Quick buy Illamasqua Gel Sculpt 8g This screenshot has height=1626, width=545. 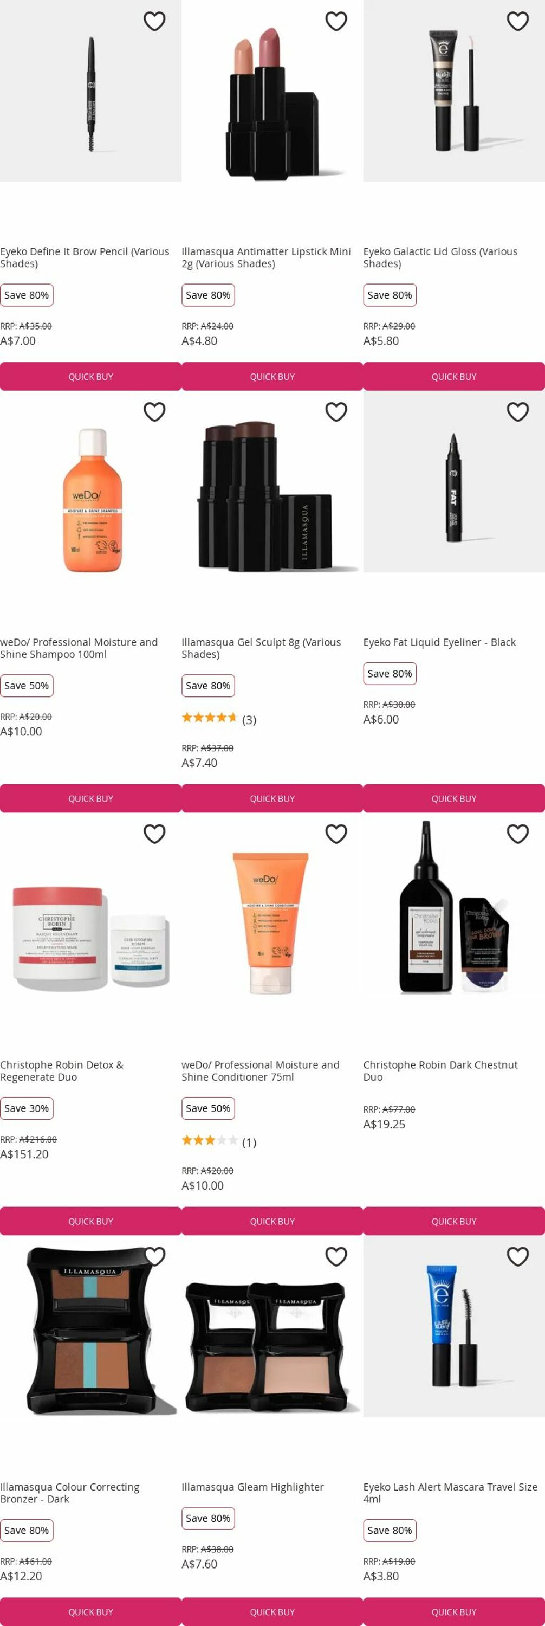point(272,798)
